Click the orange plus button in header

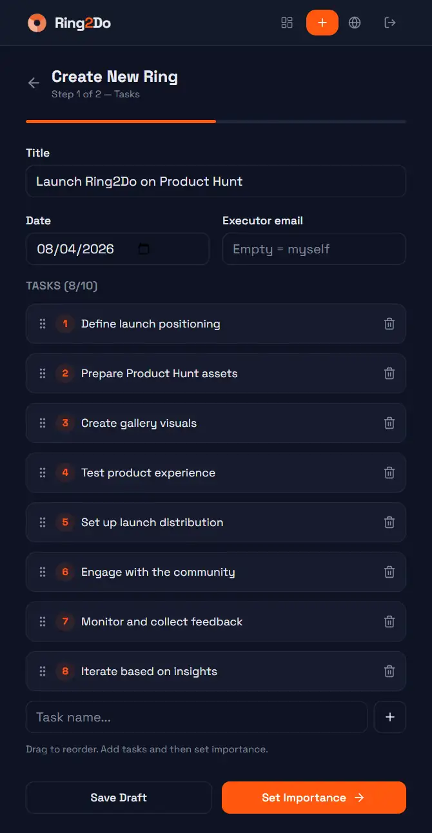pyautogui.click(x=322, y=23)
